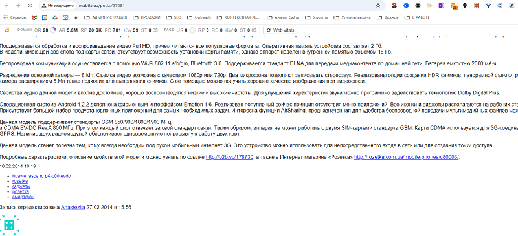Image resolution: width=518 pixels, height=236 pixels.
Task: Click the orange Ahrefs 'a' logo
Action: click(x=7, y=30)
